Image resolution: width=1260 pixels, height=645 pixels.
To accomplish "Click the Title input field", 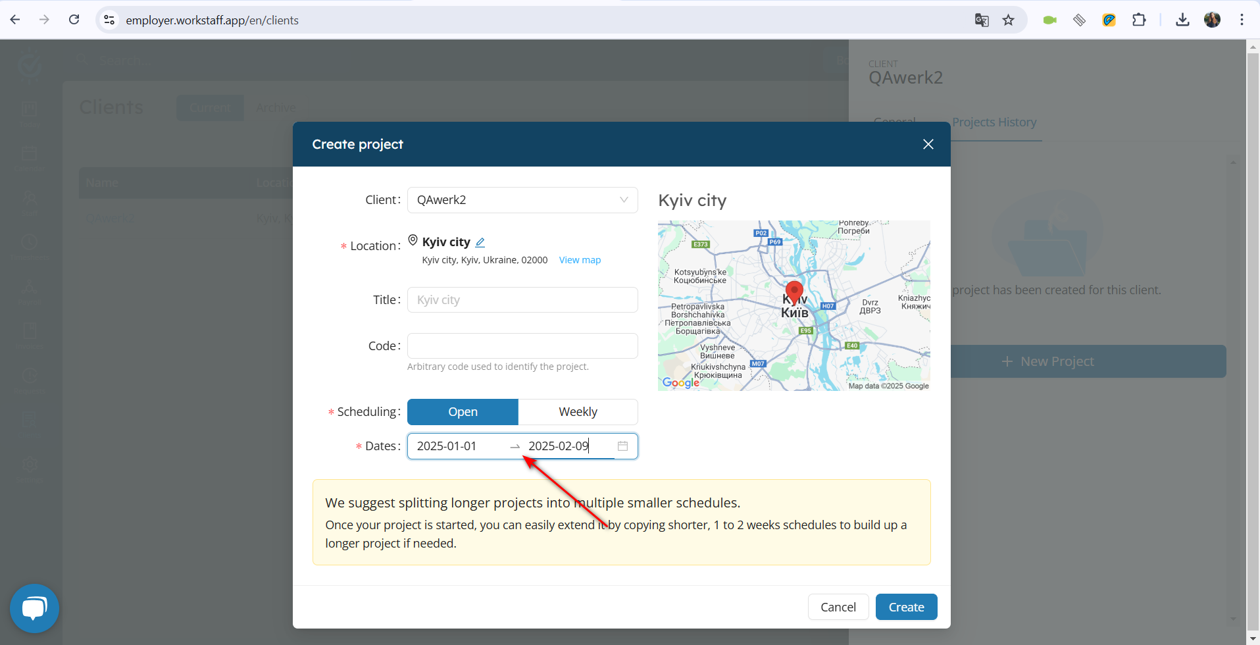I will (522, 300).
